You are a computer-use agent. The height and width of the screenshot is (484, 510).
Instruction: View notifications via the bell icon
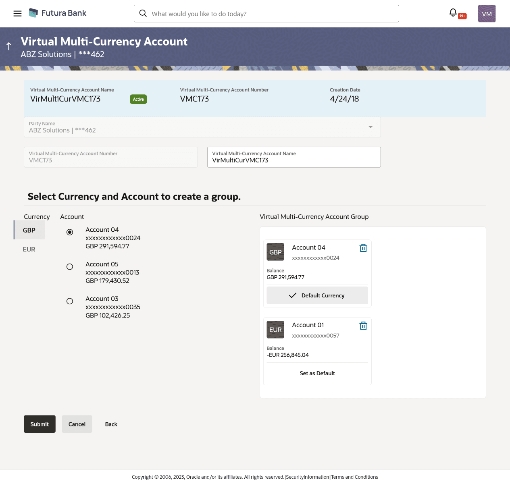(452, 13)
